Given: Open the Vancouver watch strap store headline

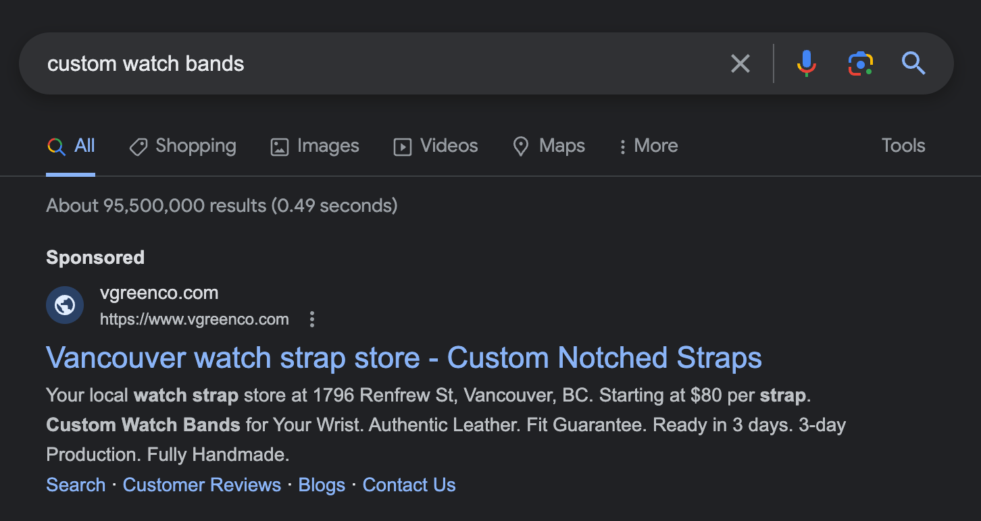Looking at the screenshot, I should [x=403, y=358].
